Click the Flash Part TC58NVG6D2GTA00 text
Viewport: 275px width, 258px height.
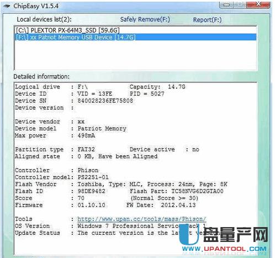(x=177, y=191)
